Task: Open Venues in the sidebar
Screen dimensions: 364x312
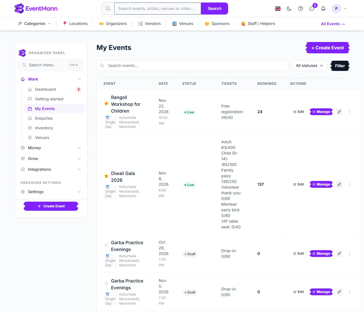Action: (x=55, y=138)
